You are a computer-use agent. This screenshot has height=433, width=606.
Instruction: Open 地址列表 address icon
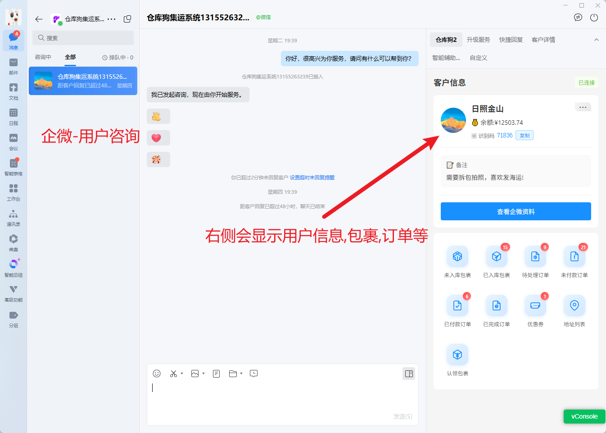pos(574,305)
